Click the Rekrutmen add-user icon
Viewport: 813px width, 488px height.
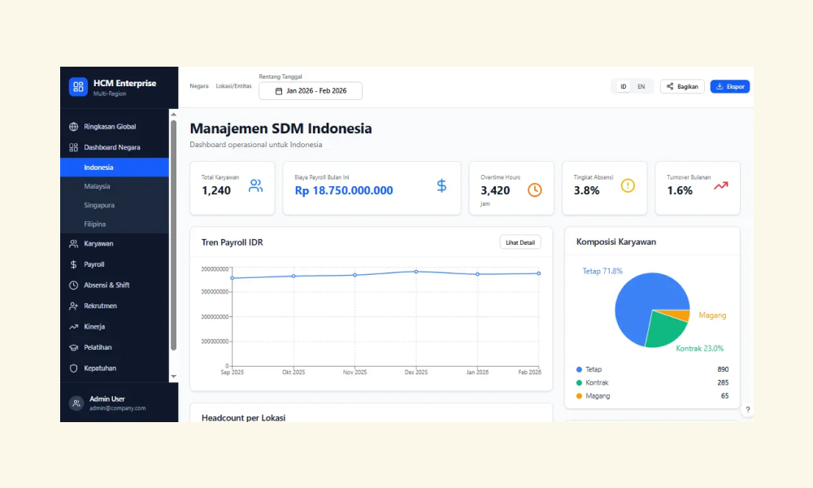[x=74, y=306]
